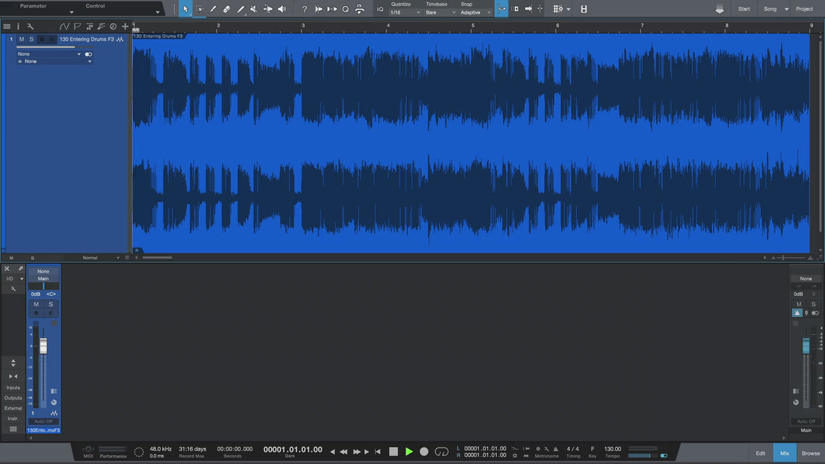Screen dimensions: 825x464
Task: Select the Mute tool
Action: 254,9
